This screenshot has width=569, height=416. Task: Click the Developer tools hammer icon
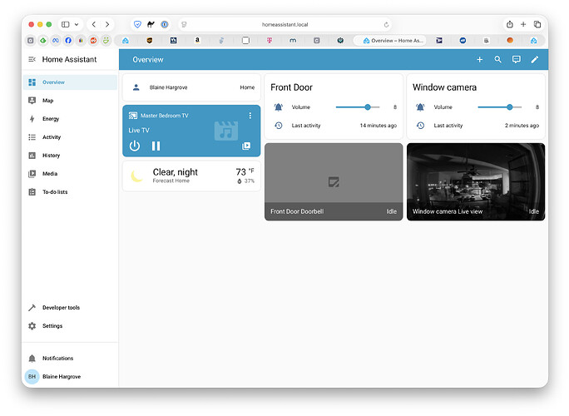click(32, 308)
